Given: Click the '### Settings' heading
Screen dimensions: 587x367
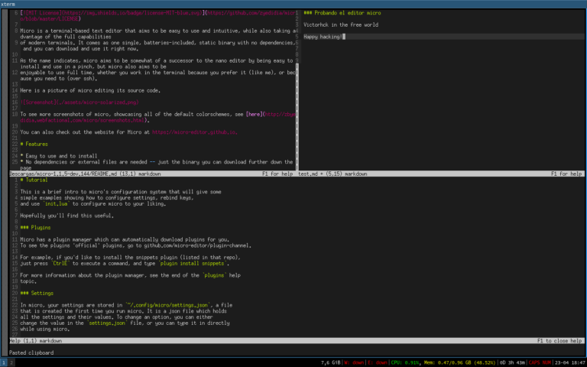Looking at the screenshot, I should 37,294.
